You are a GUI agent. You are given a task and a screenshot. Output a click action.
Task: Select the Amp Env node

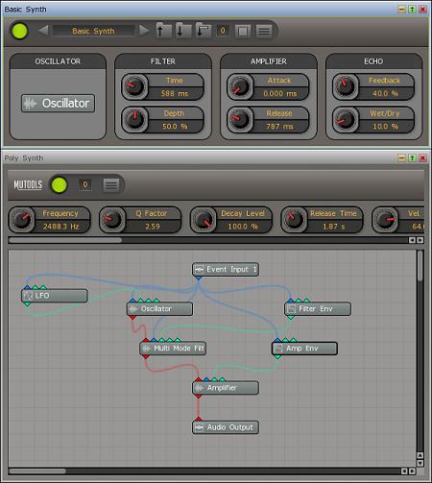tap(304, 349)
